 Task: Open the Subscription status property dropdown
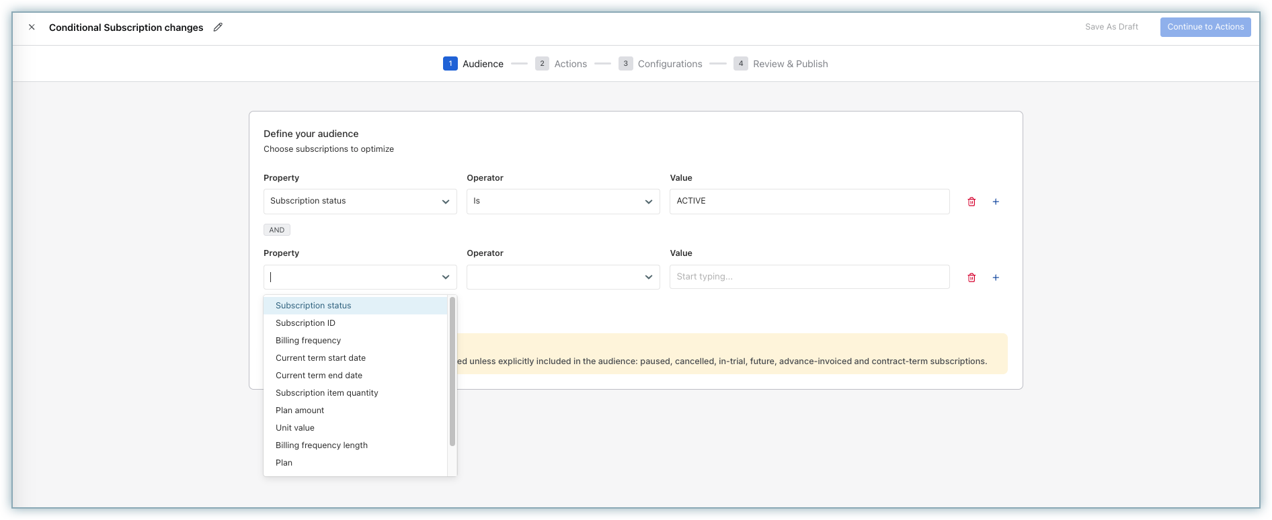pos(360,202)
